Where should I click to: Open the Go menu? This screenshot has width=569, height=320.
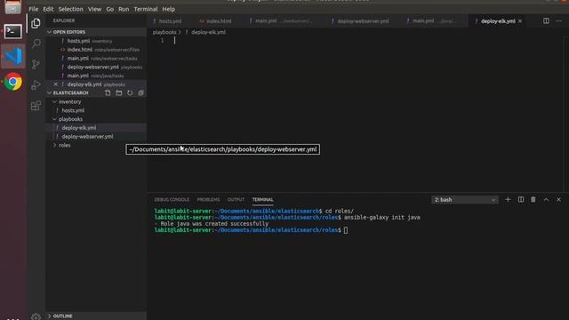click(110, 9)
